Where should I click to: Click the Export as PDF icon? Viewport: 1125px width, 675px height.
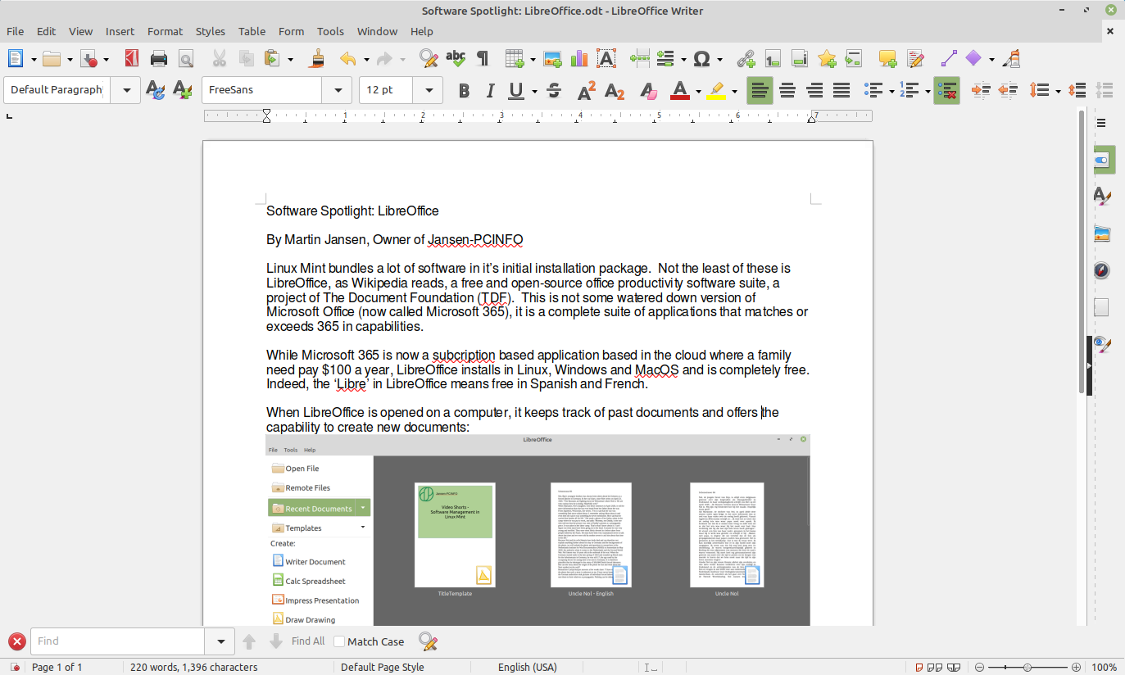tap(132, 58)
